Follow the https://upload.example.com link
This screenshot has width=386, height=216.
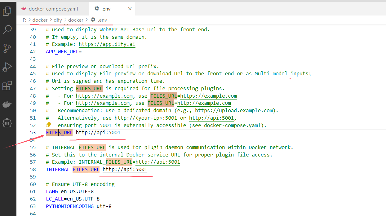pos(234,111)
